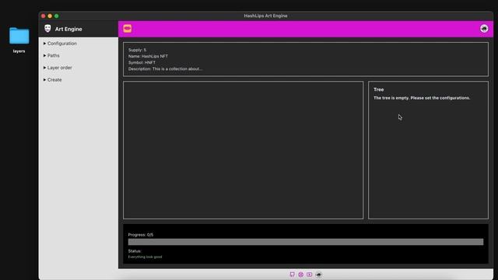The height and width of the screenshot is (280, 498).
Task: Maximize window with green button
Action: click(57, 16)
